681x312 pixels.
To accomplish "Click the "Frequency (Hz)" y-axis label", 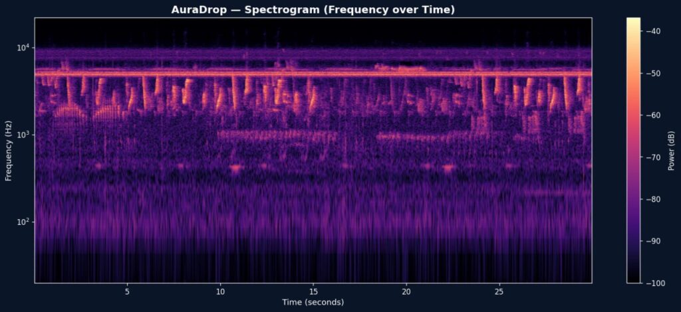I will [x=8, y=150].
